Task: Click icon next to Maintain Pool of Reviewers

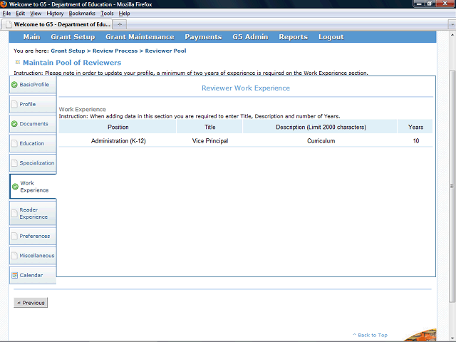Action: click(x=17, y=62)
